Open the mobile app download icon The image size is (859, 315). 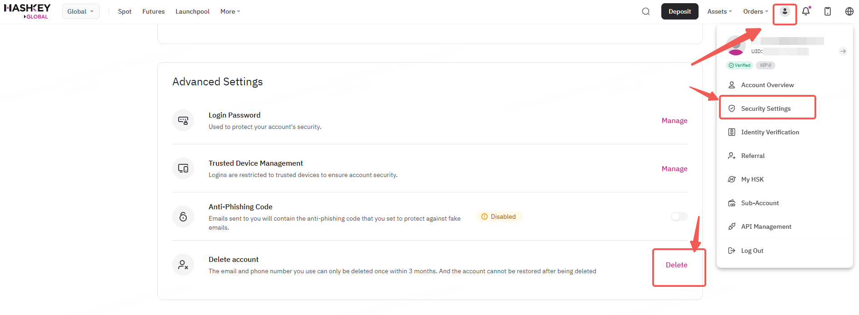828,11
